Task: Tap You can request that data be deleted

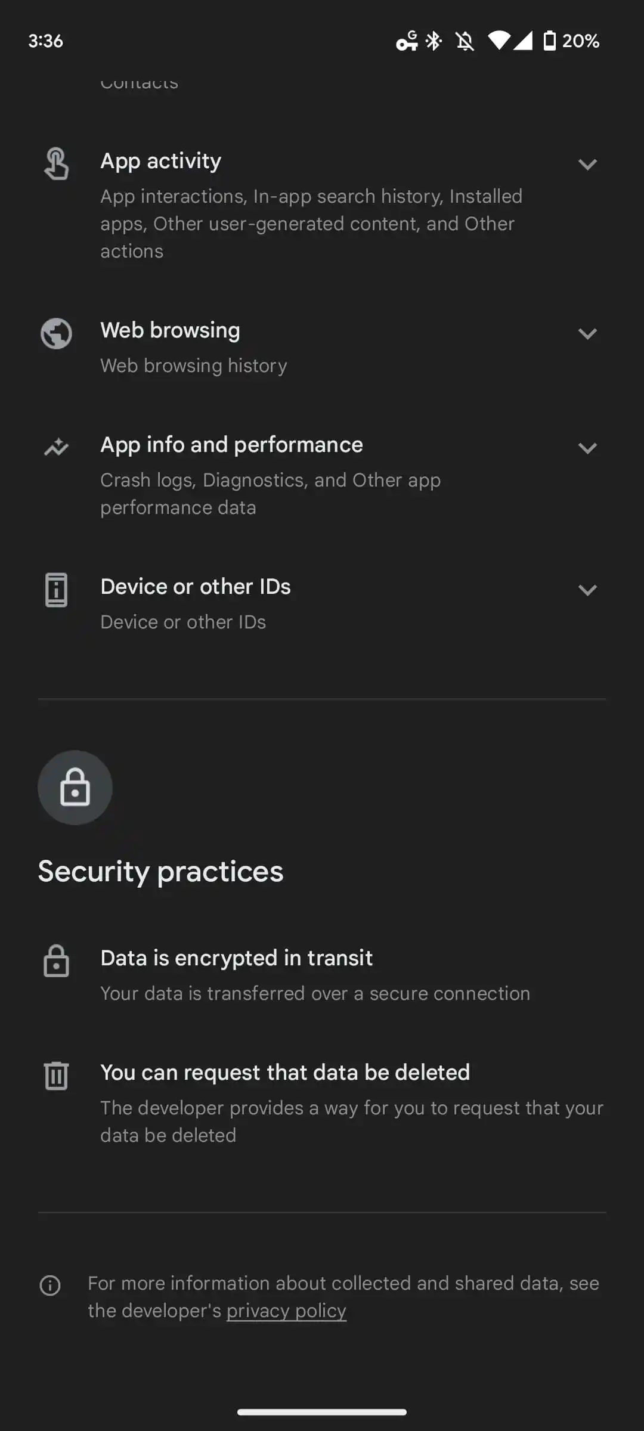Action: (x=285, y=1073)
